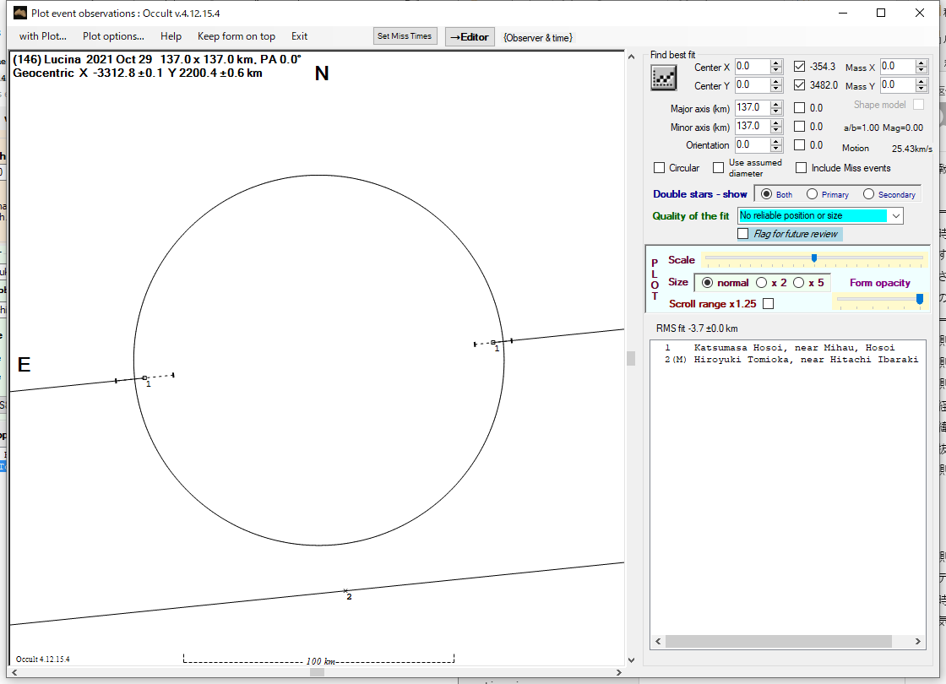Click the Set Miss Times button

405,36
